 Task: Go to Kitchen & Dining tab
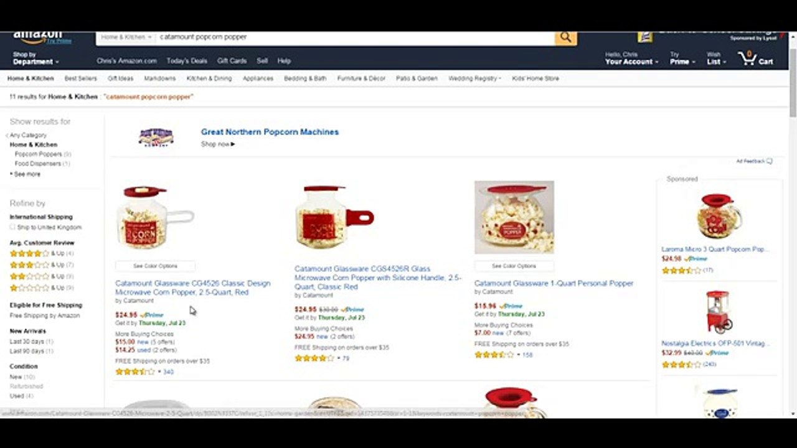pos(209,78)
